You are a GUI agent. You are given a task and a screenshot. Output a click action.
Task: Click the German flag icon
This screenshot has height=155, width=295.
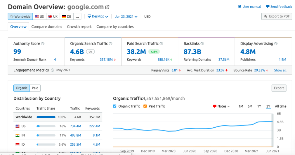pyautogui.click(x=64, y=17)
